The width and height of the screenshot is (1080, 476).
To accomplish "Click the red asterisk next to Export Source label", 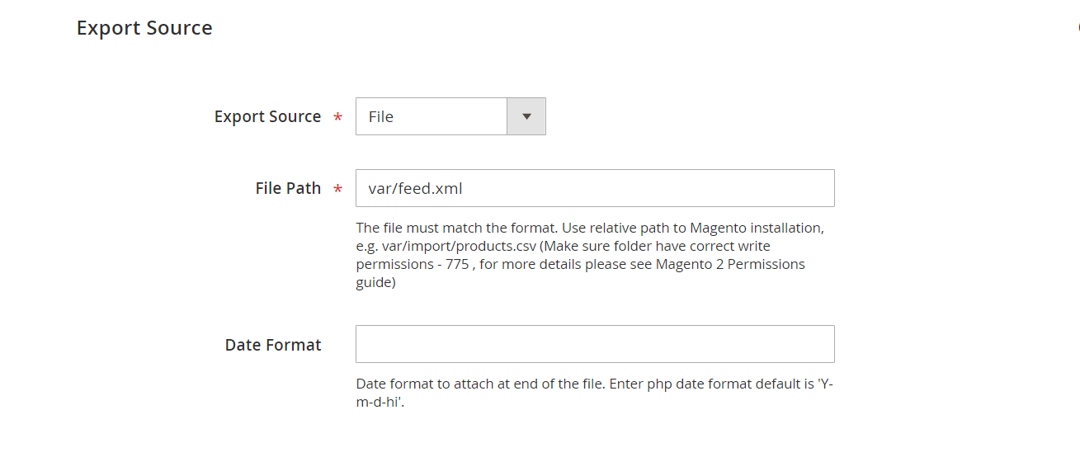I will point(337,119).
